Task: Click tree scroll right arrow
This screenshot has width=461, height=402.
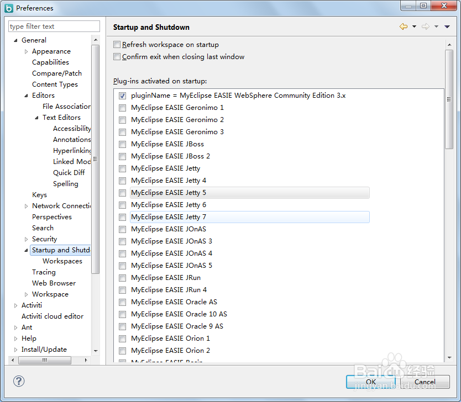Action: tap(86, 360)
